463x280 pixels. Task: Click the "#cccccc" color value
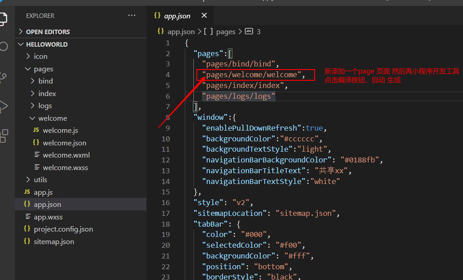point(299,139)
